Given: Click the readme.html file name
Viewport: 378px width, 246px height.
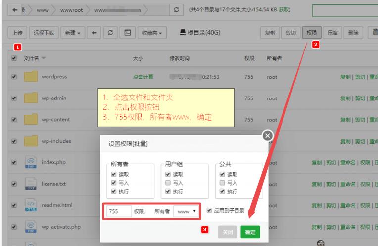Looking at the screenshot, I should [x=57, y=205].
